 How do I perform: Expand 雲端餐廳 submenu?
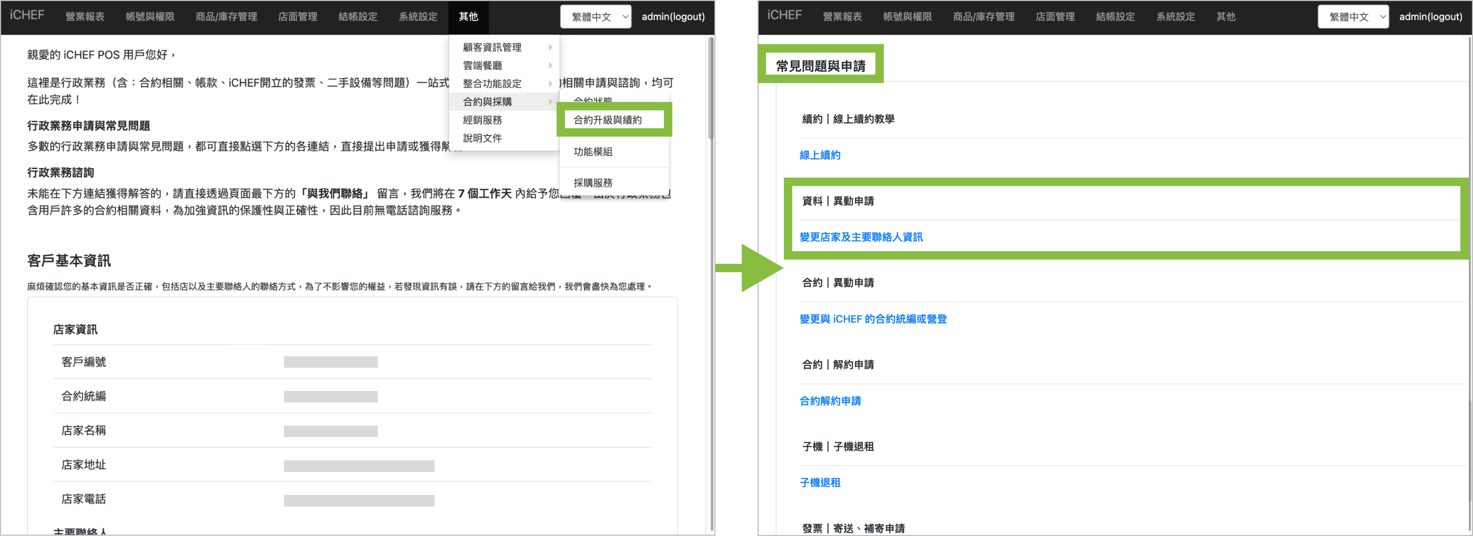coord(482,66)
